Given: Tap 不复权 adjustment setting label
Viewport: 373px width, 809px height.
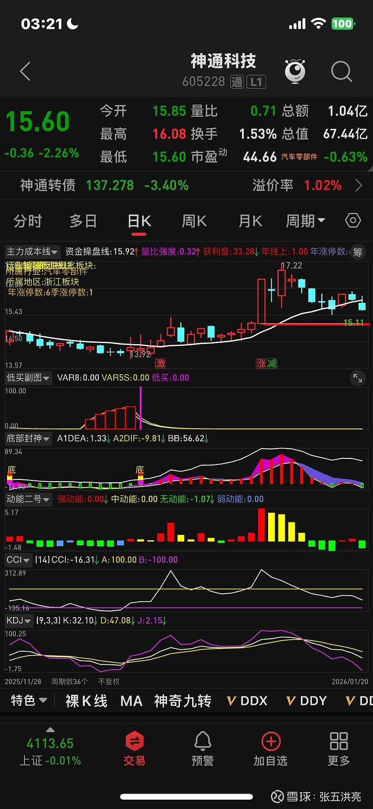Looking at the screenshot, I should (x=109, y=682).
